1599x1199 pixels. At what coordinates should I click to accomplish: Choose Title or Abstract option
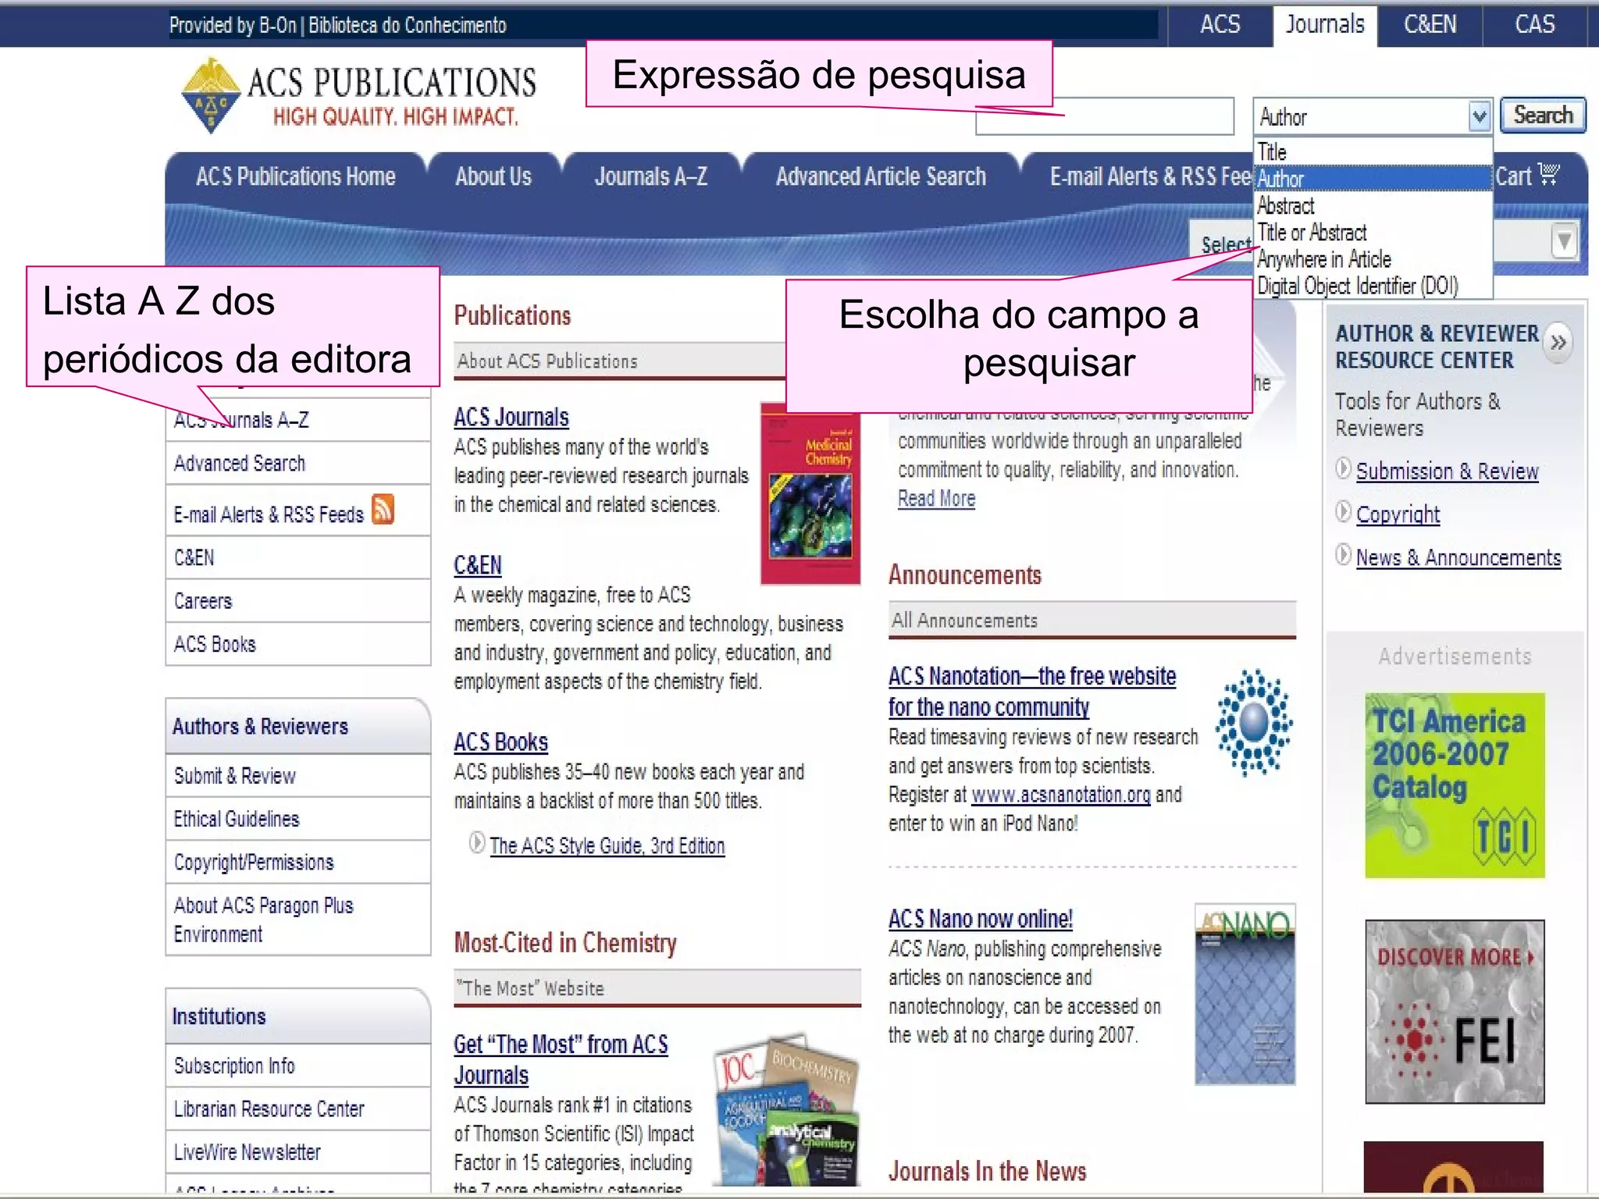click(x=1373, y=233)
